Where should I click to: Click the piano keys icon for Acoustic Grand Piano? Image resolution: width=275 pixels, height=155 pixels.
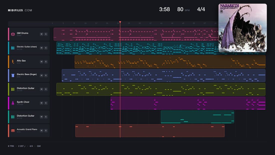(x=13, y=130)
